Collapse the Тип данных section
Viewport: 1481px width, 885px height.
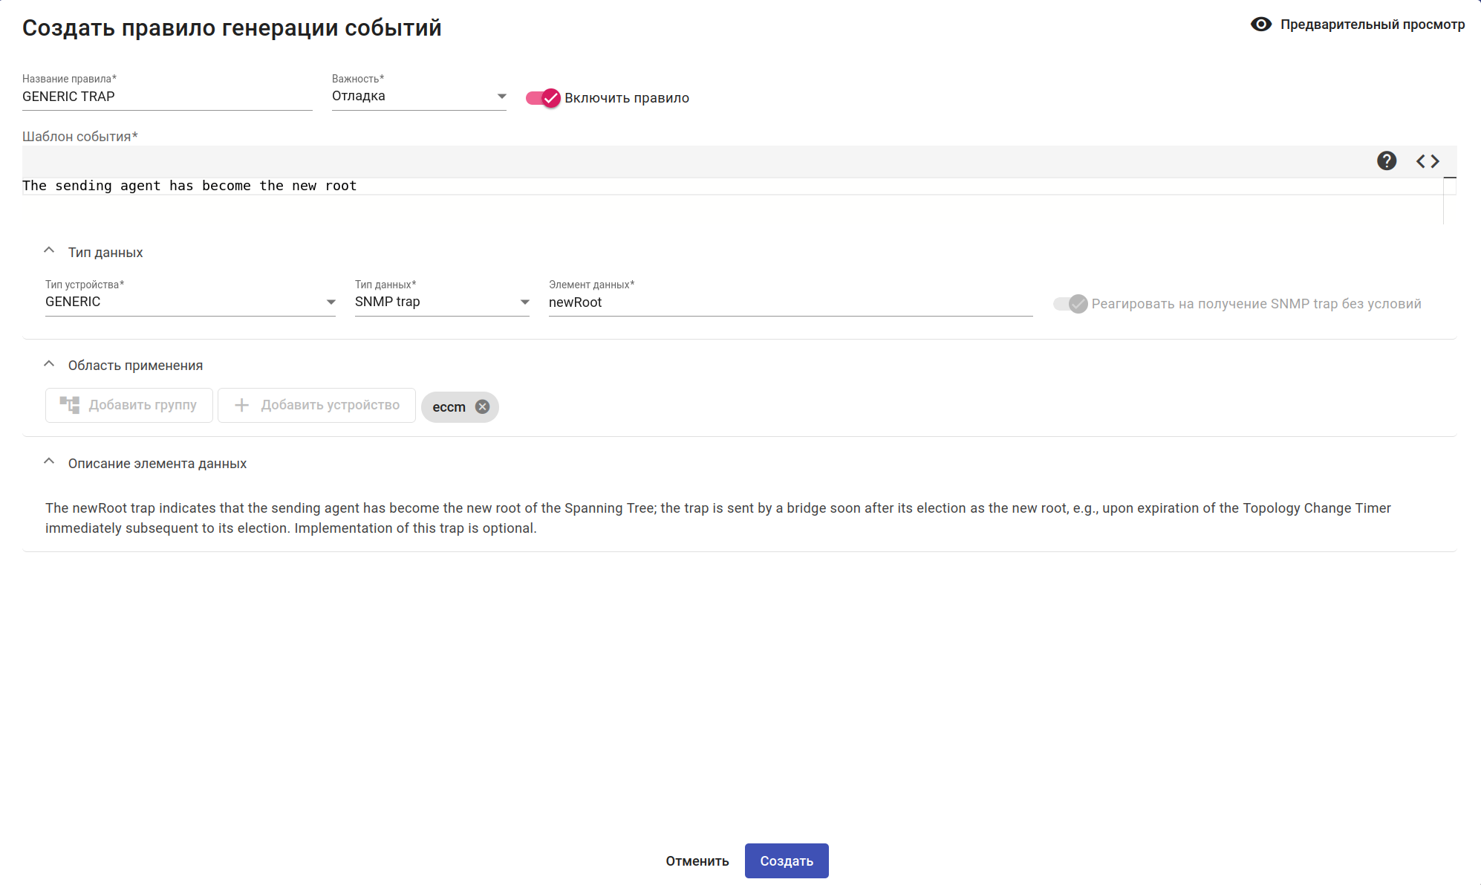tap(49, 251)
